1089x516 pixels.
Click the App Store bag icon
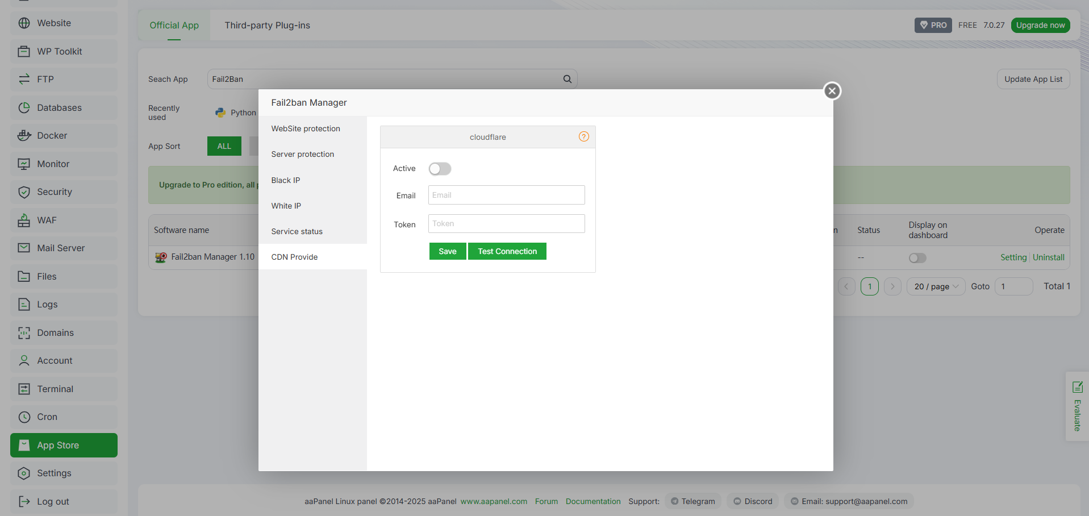click(x=24, y=445)
